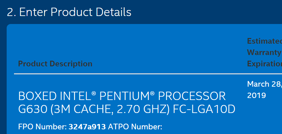This screenshot has height=134, width=282.
Task: Click the word "Warranty" in the column header
Action: pyautogui.click(x=264, y=52)
